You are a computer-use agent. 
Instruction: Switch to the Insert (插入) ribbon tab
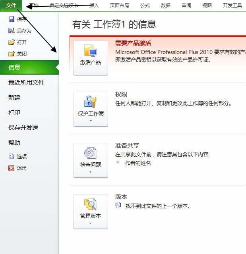pyautogui.click(x=94, y=6)
